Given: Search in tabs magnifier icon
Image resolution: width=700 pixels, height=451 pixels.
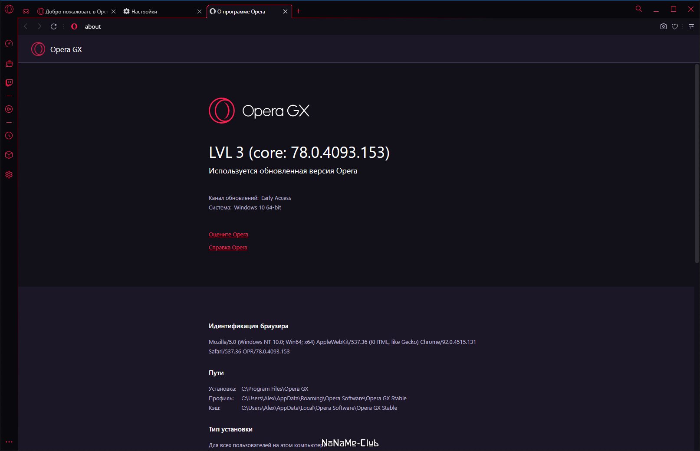Looking at the screenshot, I should click(x=639, y=9).
